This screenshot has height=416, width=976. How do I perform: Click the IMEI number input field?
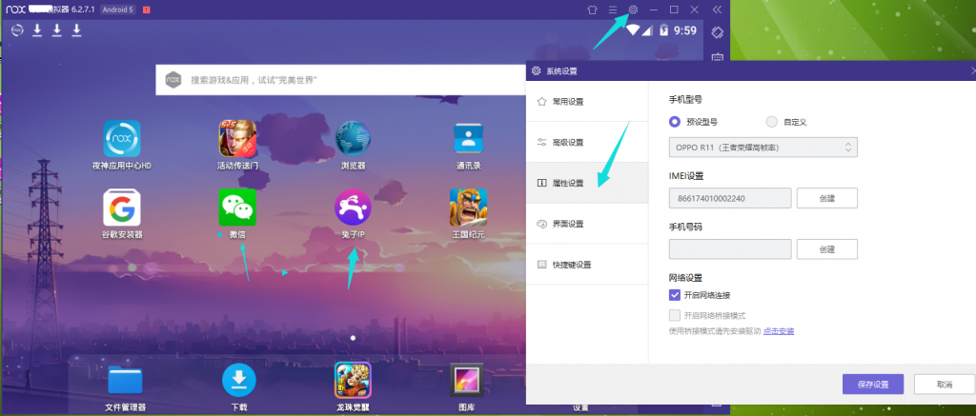(730, 198)
